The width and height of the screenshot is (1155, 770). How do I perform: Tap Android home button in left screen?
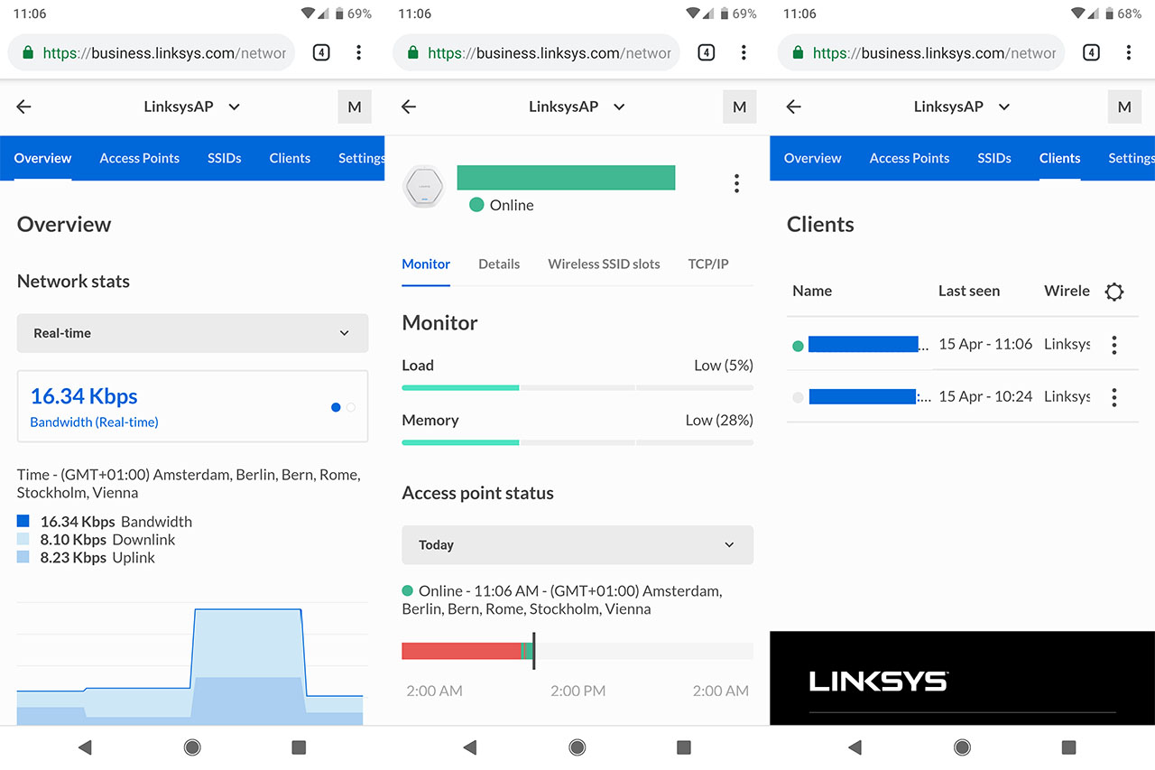click(x=192, y=747)
